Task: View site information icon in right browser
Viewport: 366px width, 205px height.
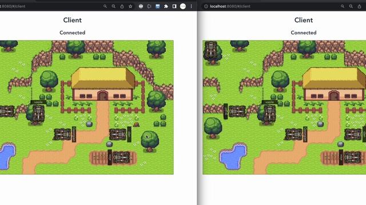Action: point(206,6)
